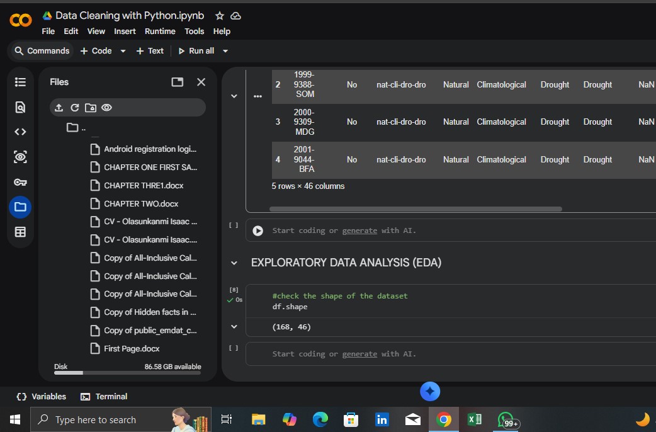The width and height of the screenshot is (656, 432).
Task: Collapse the df.shape output
Action: point(234,326)
